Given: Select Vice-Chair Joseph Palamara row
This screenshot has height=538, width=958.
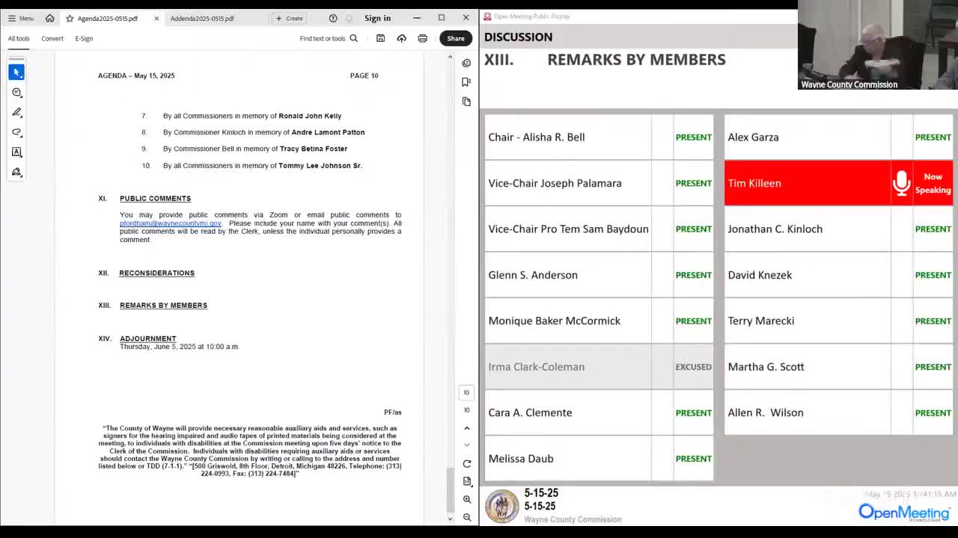Looking at the screenshot, I should (599, 183).
